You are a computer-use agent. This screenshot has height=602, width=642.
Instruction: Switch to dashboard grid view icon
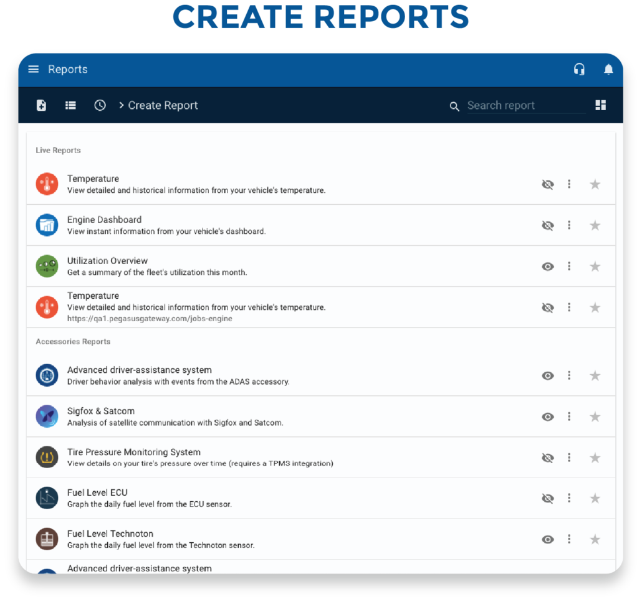pyautogui.click(x=600, y=105)
